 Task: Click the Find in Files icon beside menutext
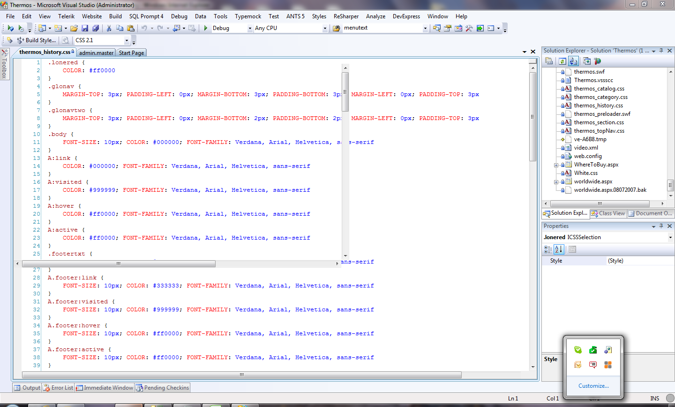coord(336,28)
